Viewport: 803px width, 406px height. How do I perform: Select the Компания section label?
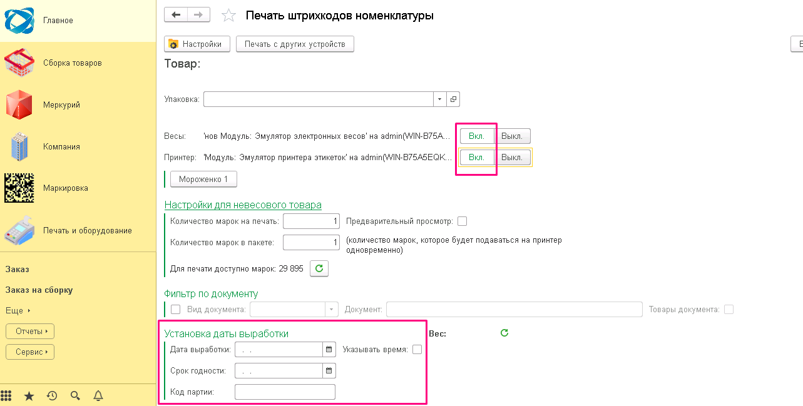click(61, 146)
